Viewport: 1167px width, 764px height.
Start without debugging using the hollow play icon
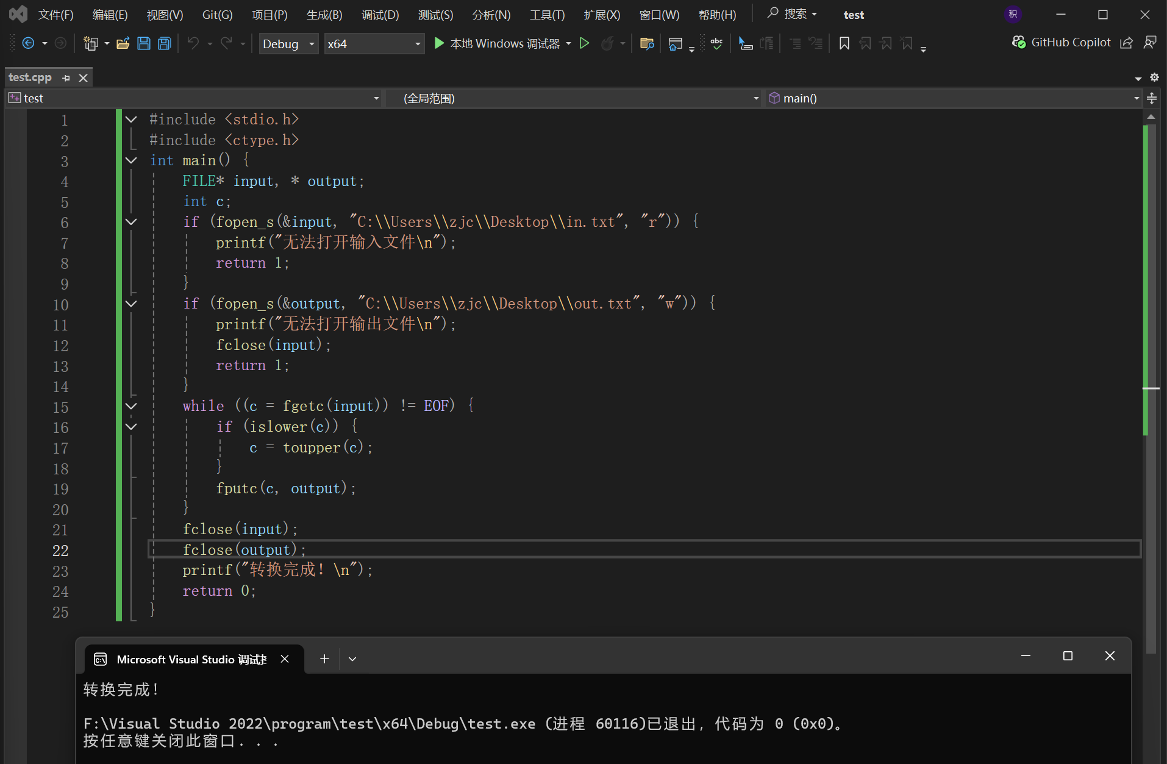coord(584,43)
